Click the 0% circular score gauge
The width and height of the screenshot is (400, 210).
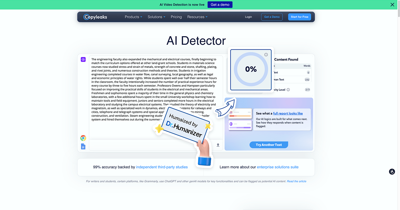[251, 69]
